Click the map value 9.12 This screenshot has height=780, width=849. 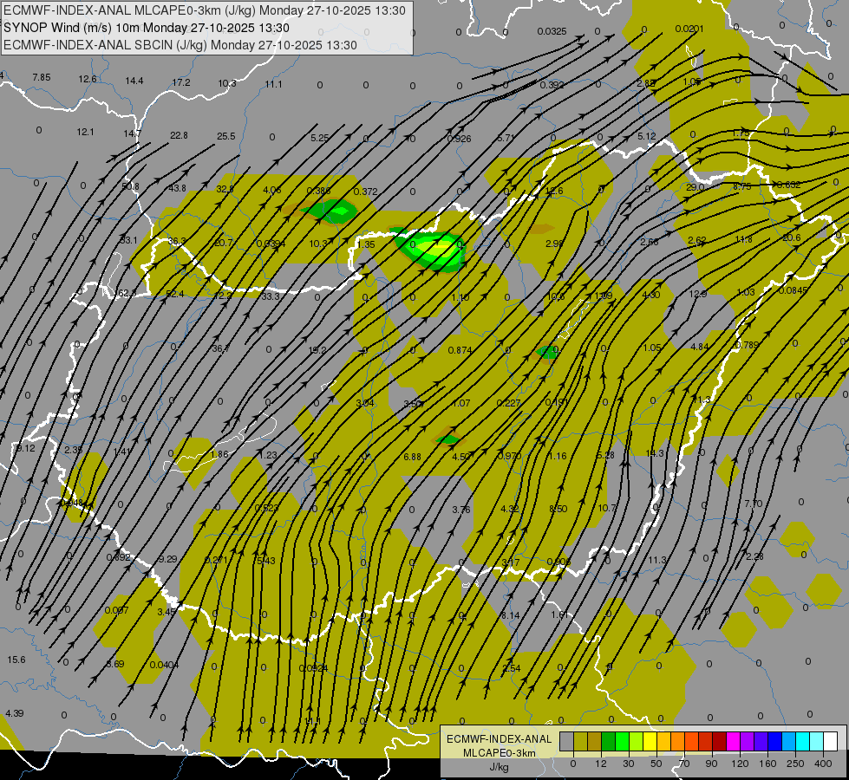point(25,448)
